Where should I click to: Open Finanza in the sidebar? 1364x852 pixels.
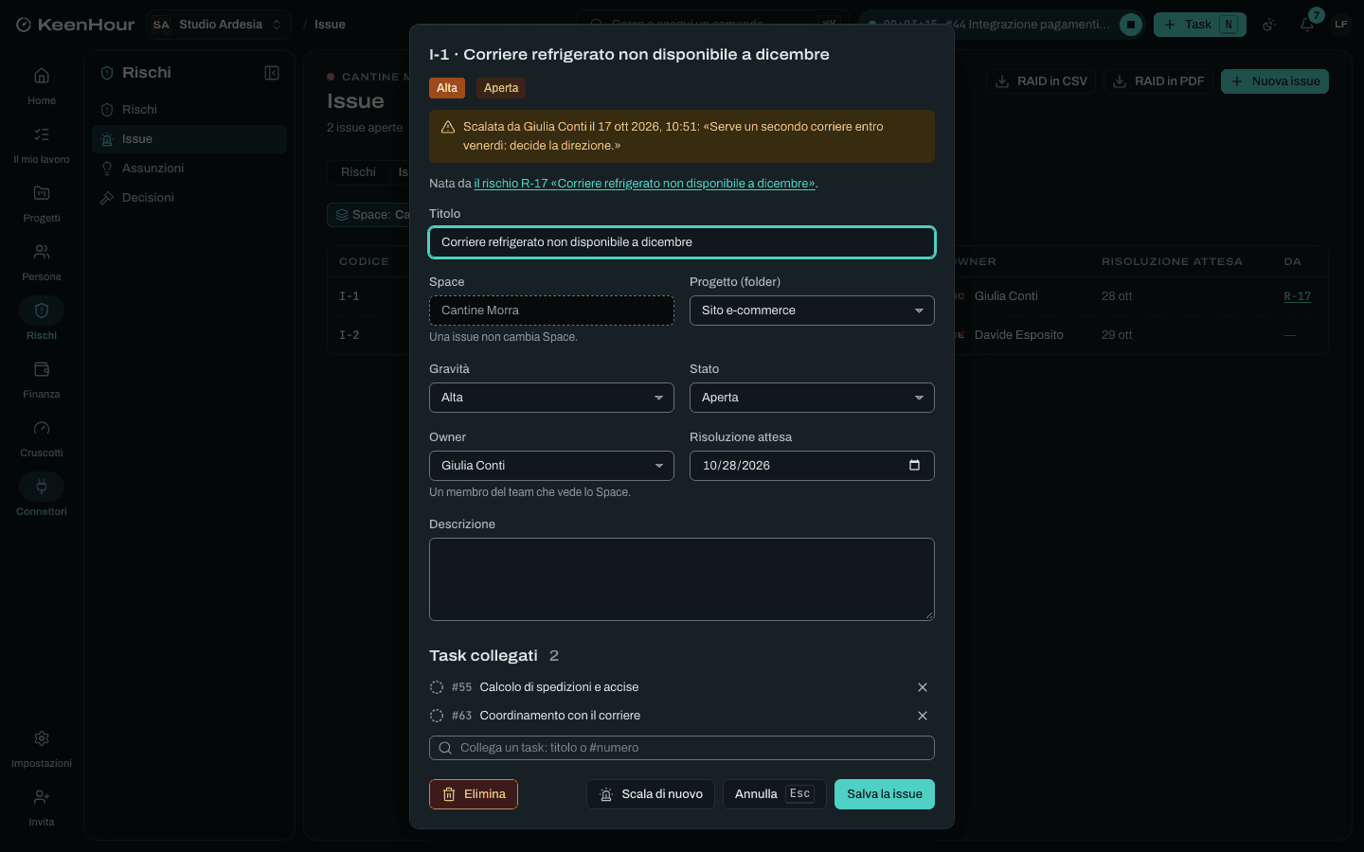point(42,380)
